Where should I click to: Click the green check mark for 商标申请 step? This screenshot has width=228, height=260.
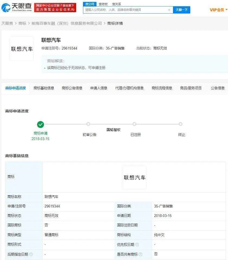click(x=40, y=124)
